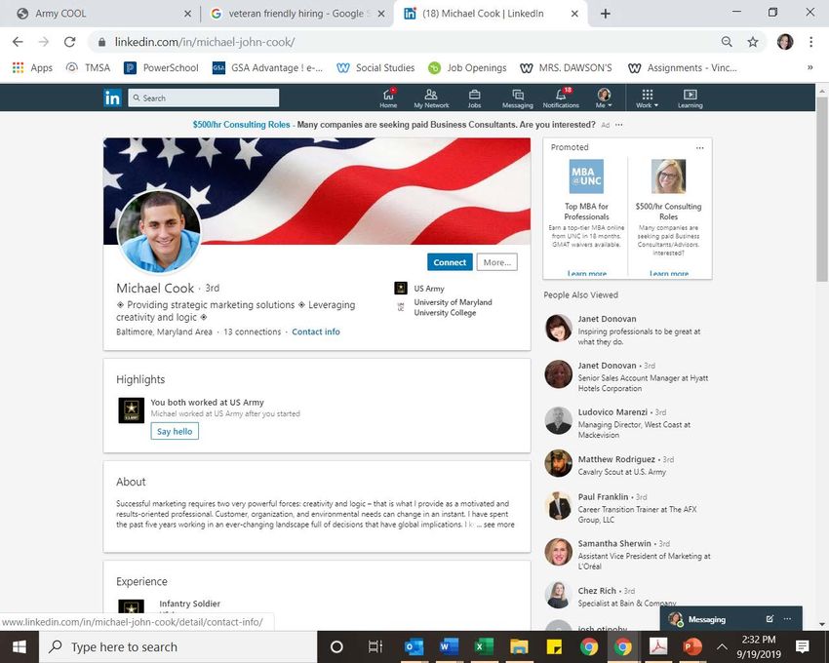Open Sticky Notes from the taskbar
Image resolution: width=829 pixels, height=663 pixels.
tap(554, 646)
